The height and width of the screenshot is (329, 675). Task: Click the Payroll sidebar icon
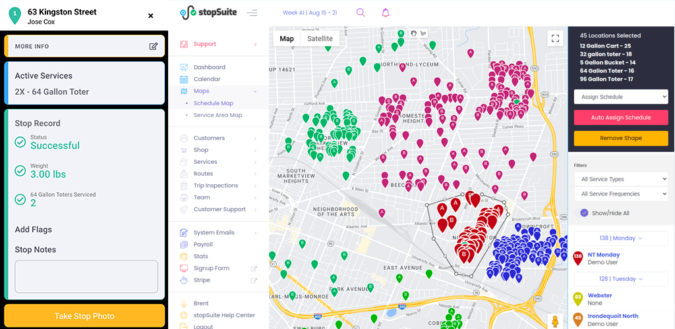[x=184, y=245]
